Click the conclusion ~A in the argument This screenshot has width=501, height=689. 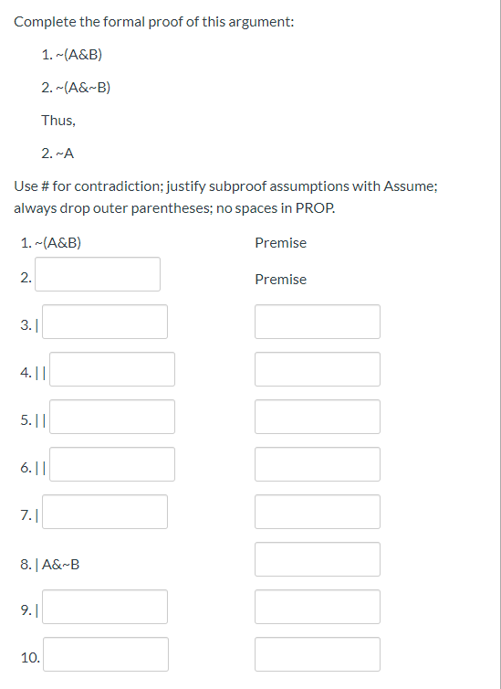(x=64, y=154)
